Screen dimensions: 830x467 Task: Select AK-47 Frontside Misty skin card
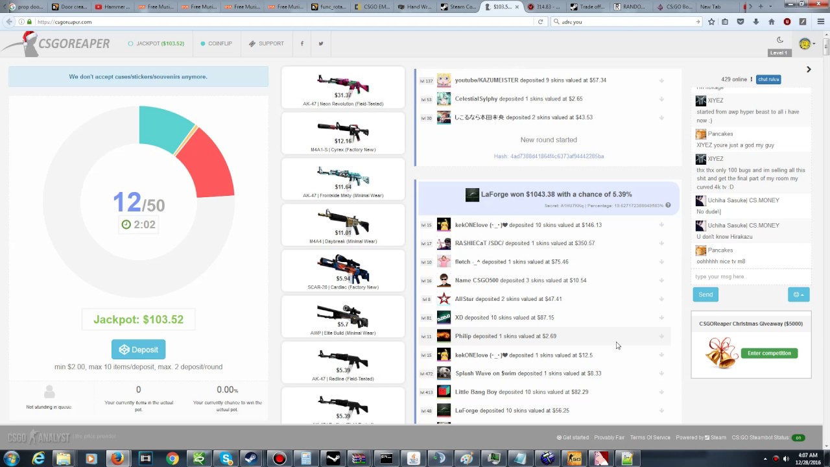[x=343, y=180]
